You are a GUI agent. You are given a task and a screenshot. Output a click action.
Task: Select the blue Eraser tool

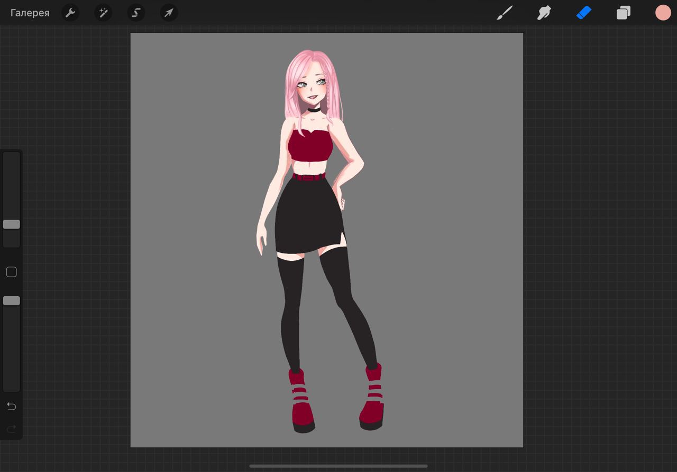583,13
